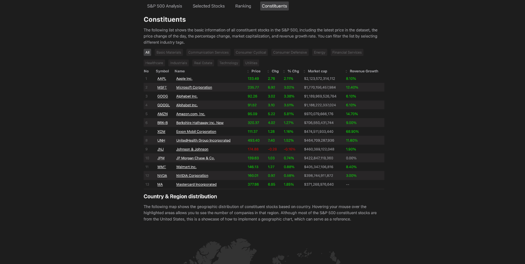Select the All industry filter tag
The height and width of the screenshot is (264, 525).
147,52
